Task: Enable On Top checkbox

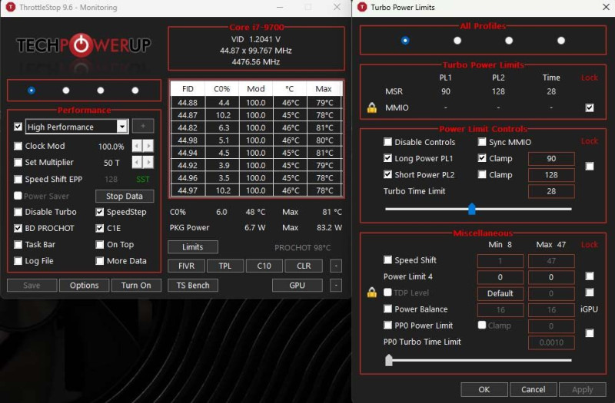Action: [100, 244]
